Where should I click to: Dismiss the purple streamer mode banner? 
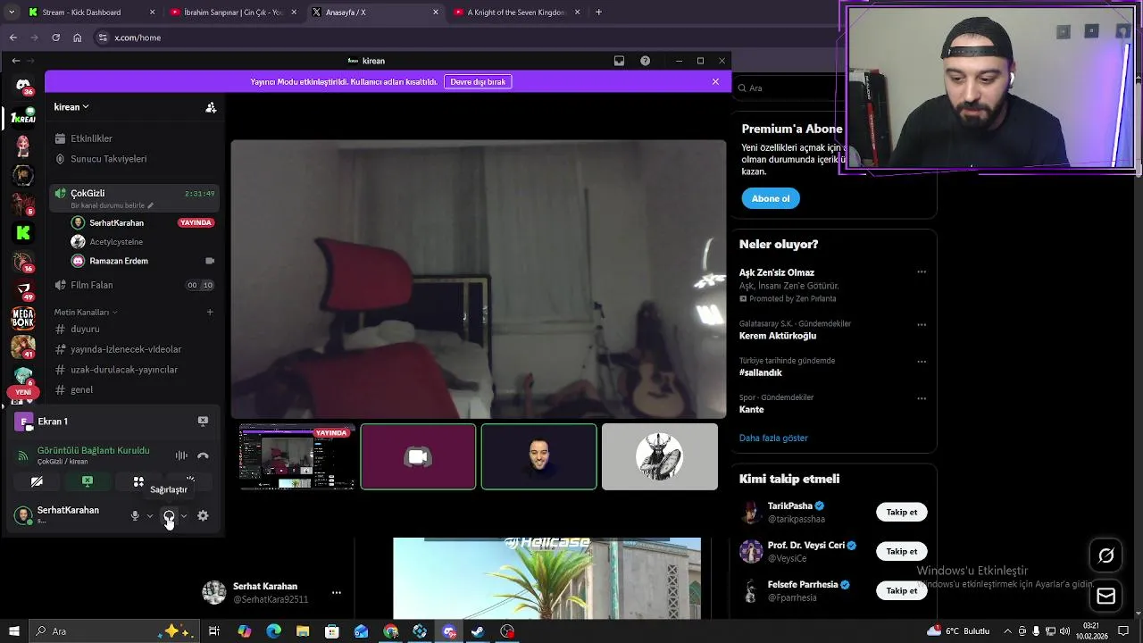tap(715, 81)
